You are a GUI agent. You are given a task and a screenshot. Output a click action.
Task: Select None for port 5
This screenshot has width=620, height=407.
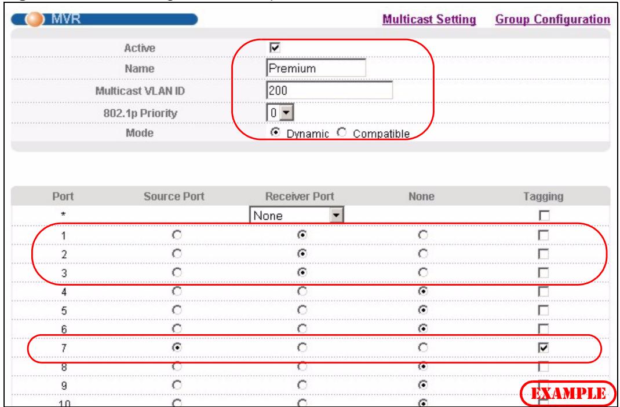[424, 310]
